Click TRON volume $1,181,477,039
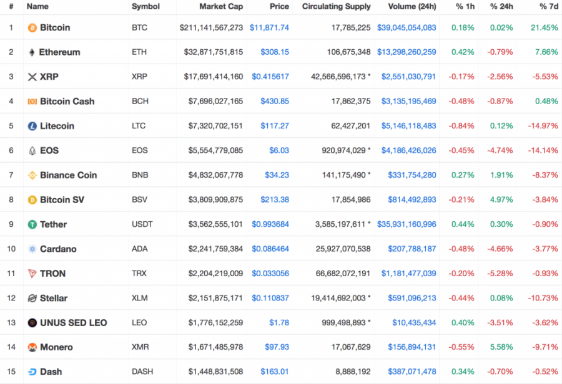The height and width of the screenshot is (384, 562). pos(408,274)
